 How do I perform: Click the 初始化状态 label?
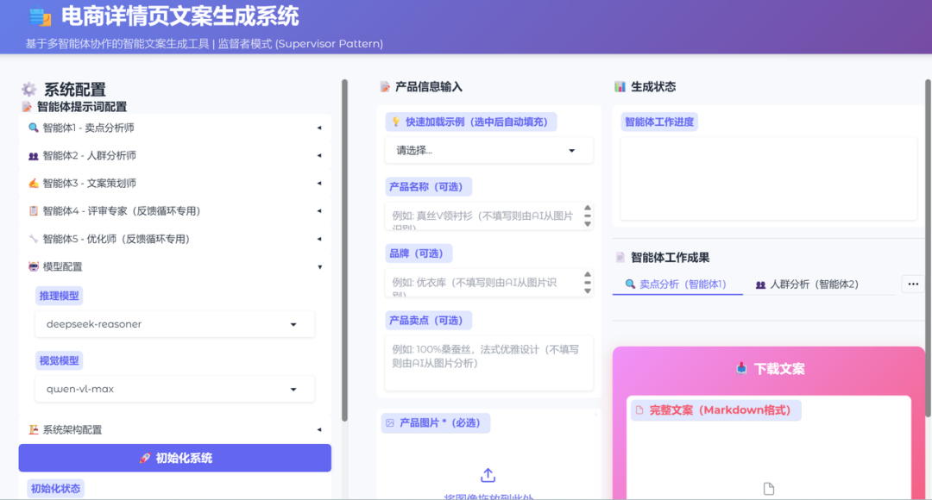(x=55, y=488)
